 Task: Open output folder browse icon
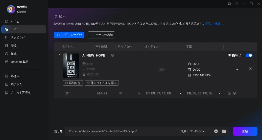point(224,131)
